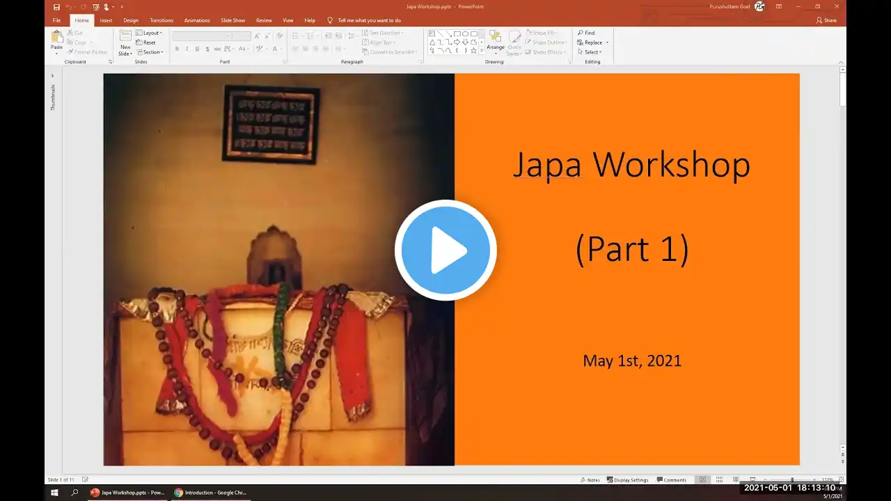Click the Shape Effects button
The width and height of the screenshot is (891, 501).
point(546,52)
